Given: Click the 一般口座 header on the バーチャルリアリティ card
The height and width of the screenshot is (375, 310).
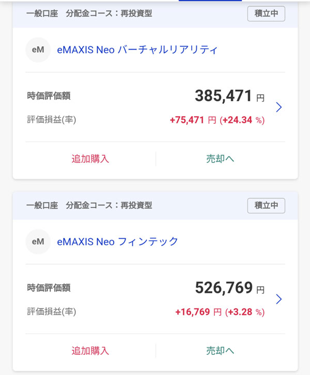Looking at the screenshot, I should (x=42, y=13).
